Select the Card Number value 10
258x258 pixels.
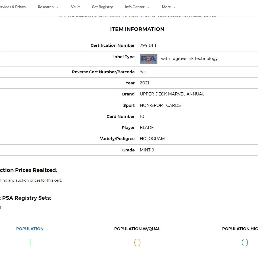[142, 116]
